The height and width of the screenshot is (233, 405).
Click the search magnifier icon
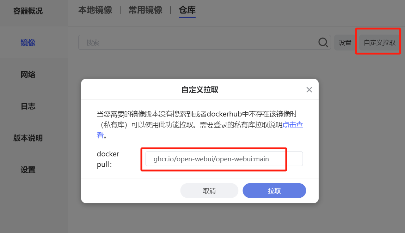pos(323,42)
